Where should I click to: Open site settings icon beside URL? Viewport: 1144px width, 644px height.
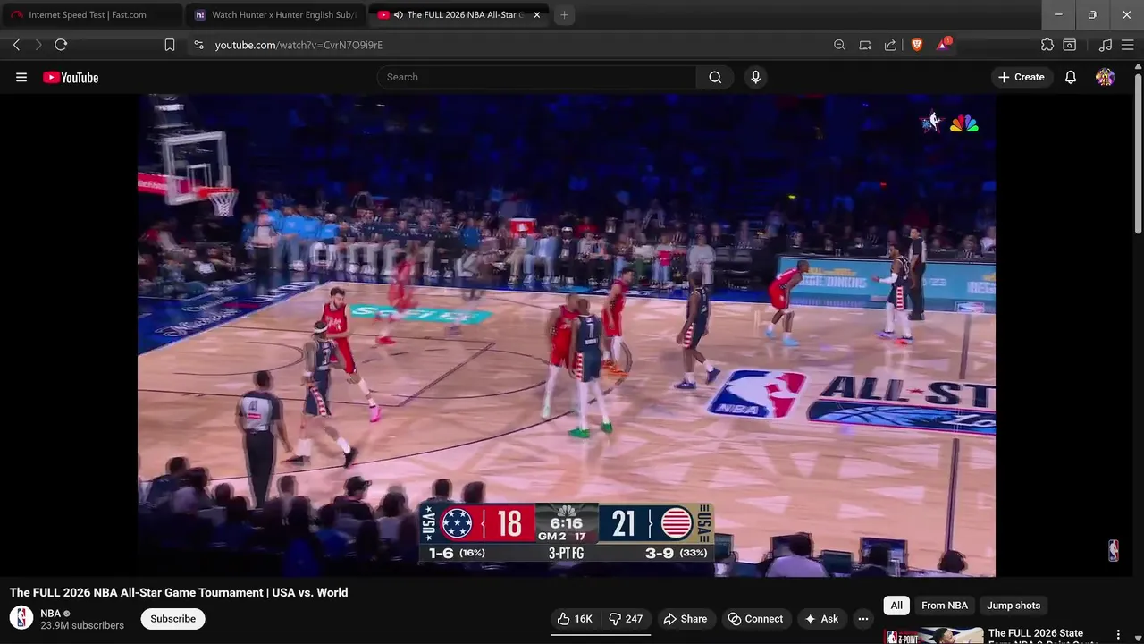(x=198, y=45)
